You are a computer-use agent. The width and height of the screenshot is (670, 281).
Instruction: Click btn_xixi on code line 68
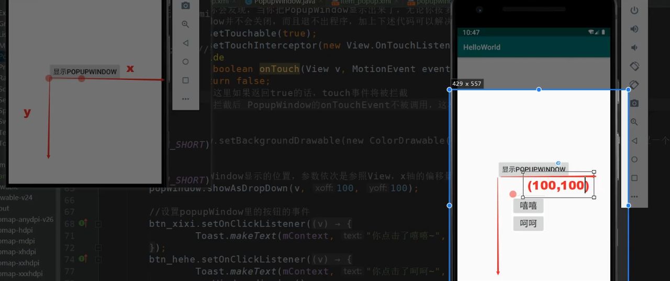(x=172, y=224)
